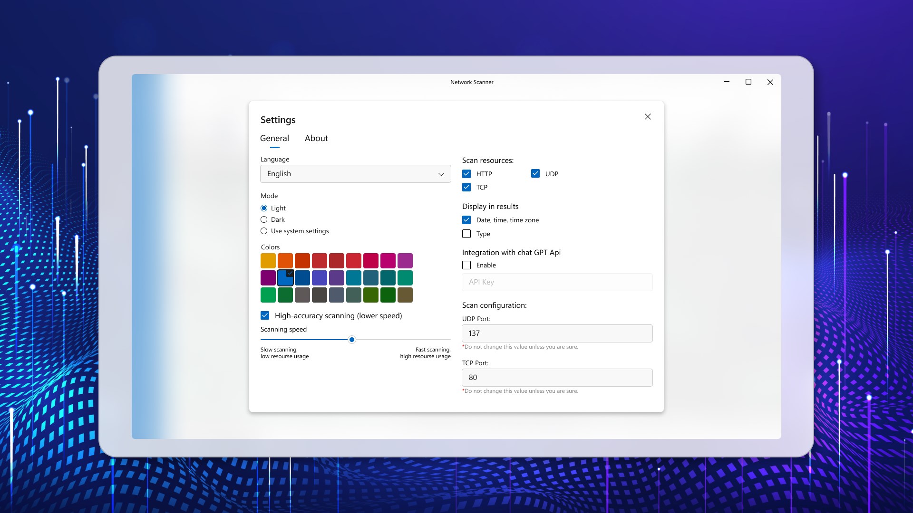The image size is (913, 513).
Task: Select Dark mode
Action: (x=264, y=219)
